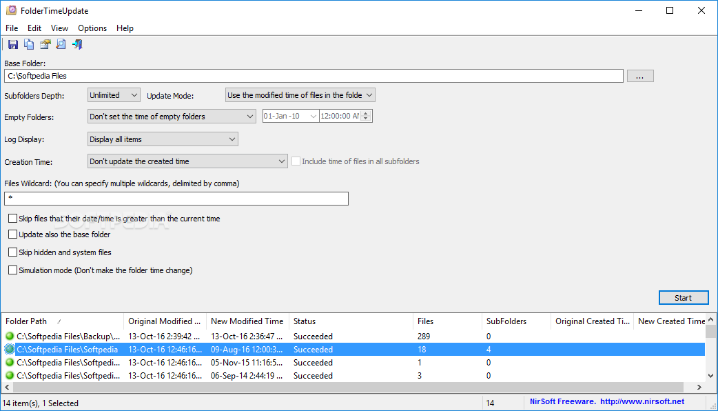The width and height of the screenshot is (718, 411).
Task: Open the Update Mode dropdown
Action: pos(300,95)
